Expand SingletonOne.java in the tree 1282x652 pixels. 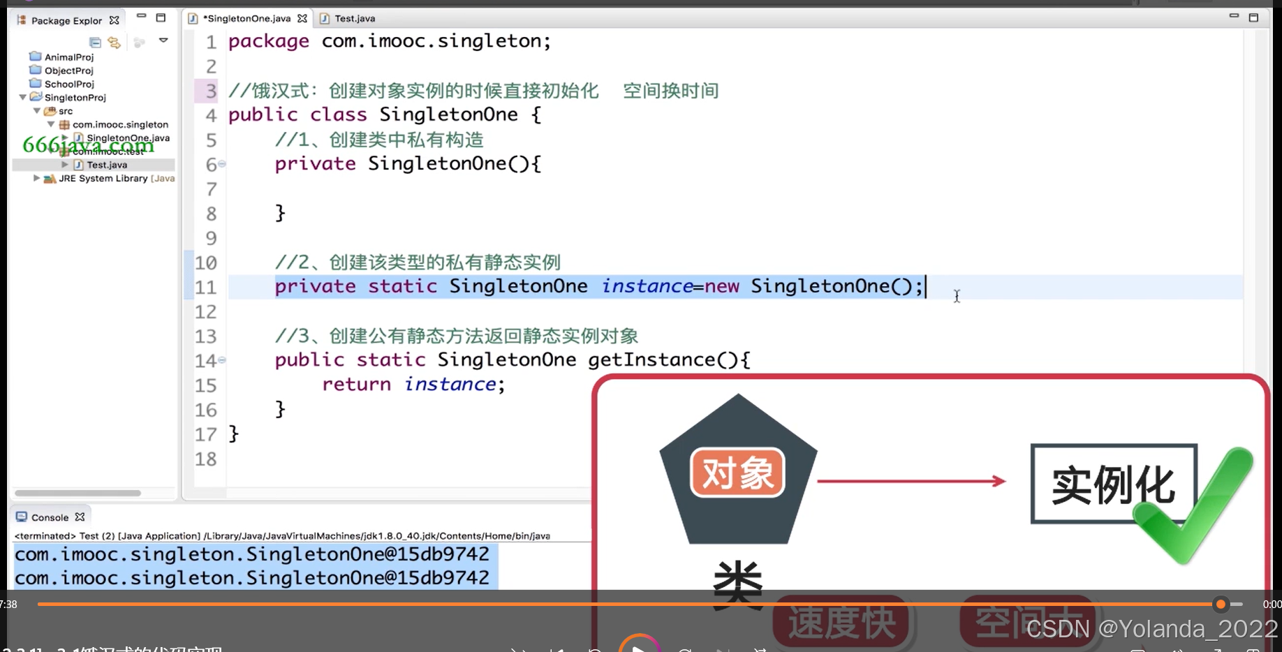[x=65, y=138]
